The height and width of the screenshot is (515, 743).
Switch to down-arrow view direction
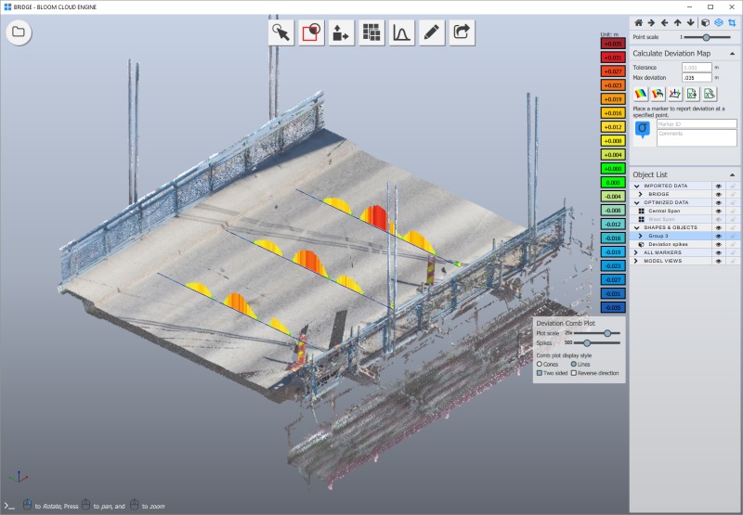pos(690,22)
